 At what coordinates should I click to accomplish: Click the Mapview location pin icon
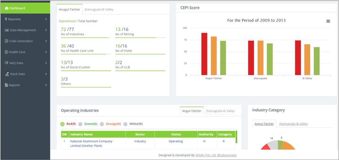[6, 19]
